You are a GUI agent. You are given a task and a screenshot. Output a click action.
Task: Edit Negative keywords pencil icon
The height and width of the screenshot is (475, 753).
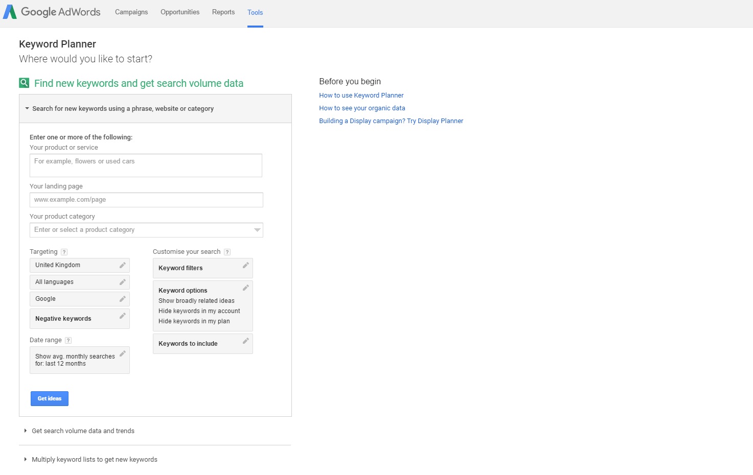click(123, 316)
